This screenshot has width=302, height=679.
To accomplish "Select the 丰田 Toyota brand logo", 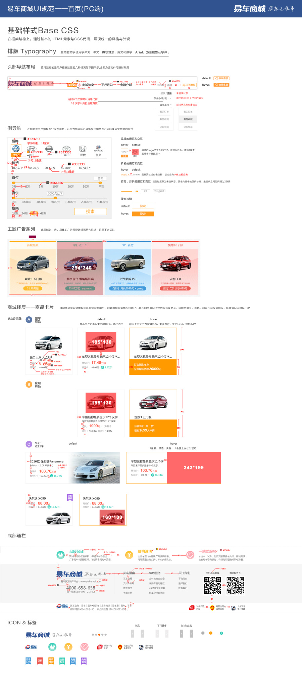I will click(66, 149).
